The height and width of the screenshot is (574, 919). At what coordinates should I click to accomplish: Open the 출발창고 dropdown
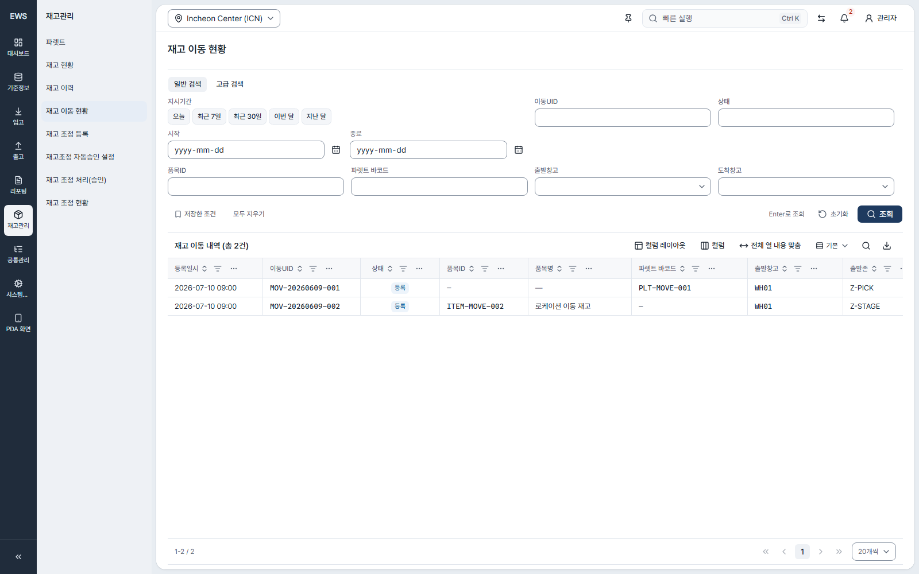point(623,187)
